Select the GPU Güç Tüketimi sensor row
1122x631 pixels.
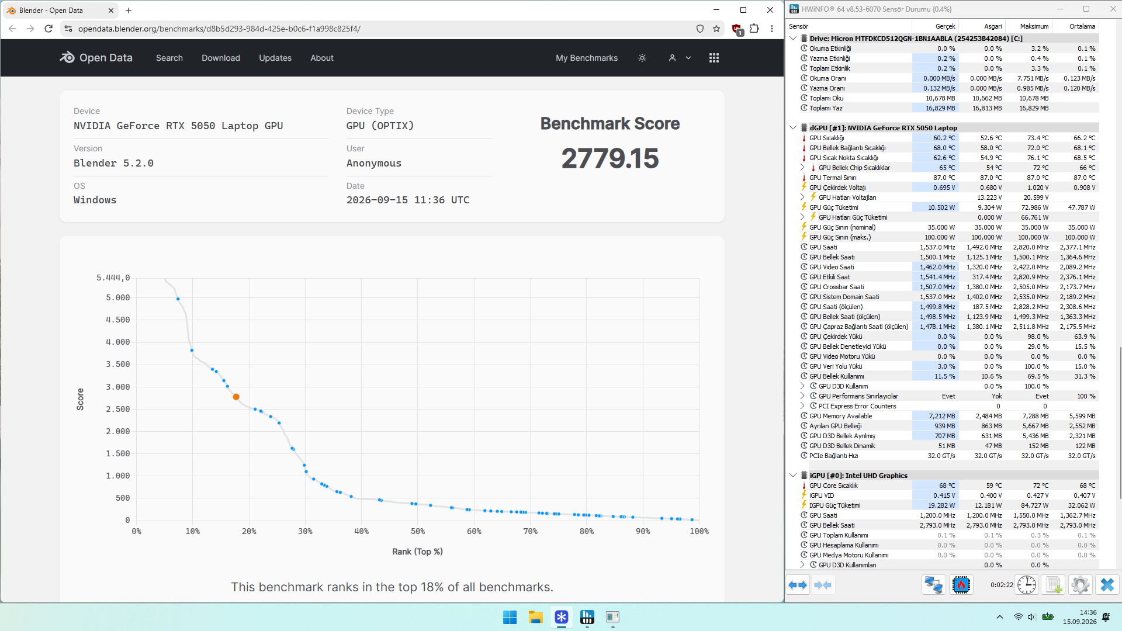[x=943, y=207]
